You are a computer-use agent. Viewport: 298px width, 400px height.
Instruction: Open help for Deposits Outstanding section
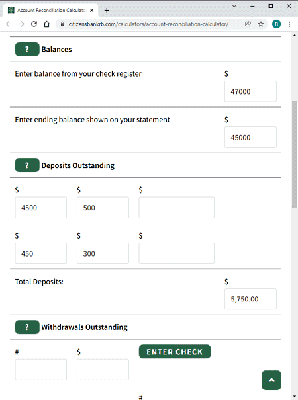[27, 165]
